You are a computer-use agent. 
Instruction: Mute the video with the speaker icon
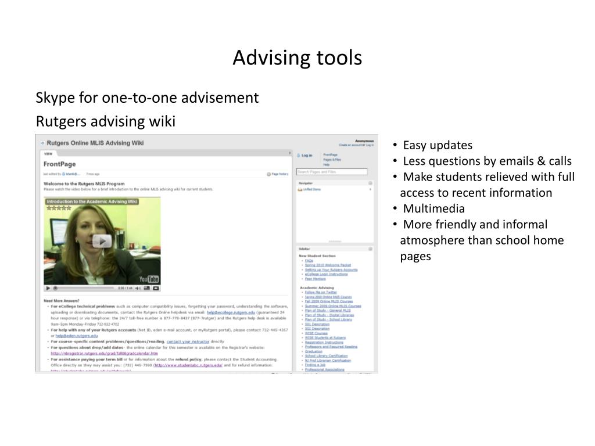[x=138, y=288]
